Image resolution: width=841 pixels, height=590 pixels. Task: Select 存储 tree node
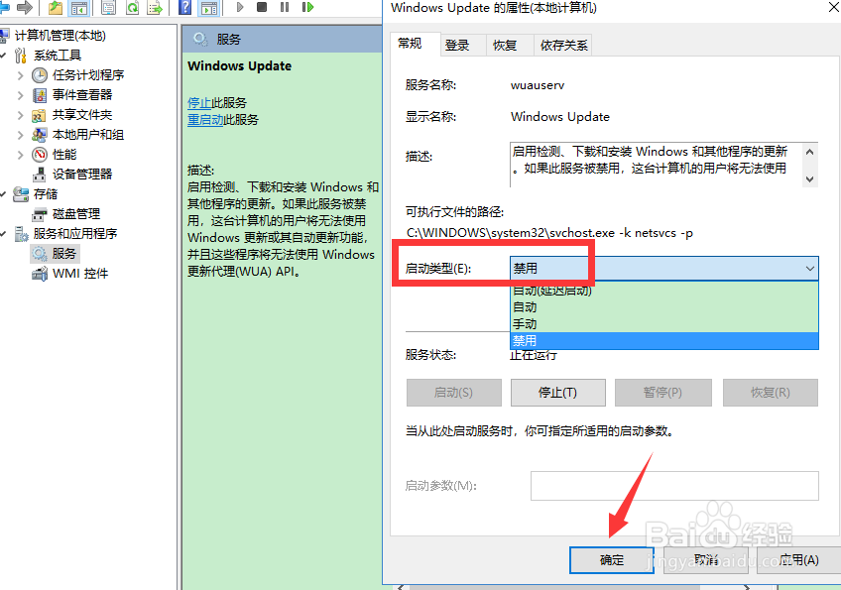coord(45,194)
